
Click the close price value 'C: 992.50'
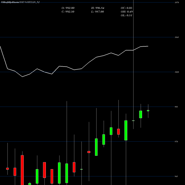tap(68, 12)
